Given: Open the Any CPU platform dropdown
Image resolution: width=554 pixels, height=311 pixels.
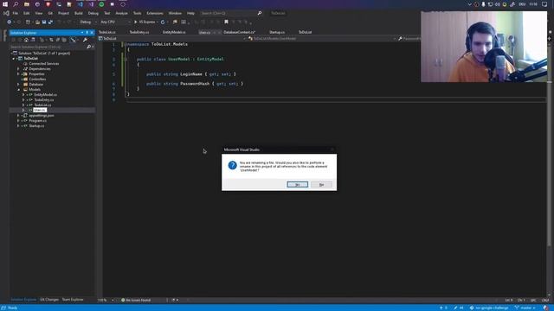Looking at the screenshot, I should coord(115,22).
